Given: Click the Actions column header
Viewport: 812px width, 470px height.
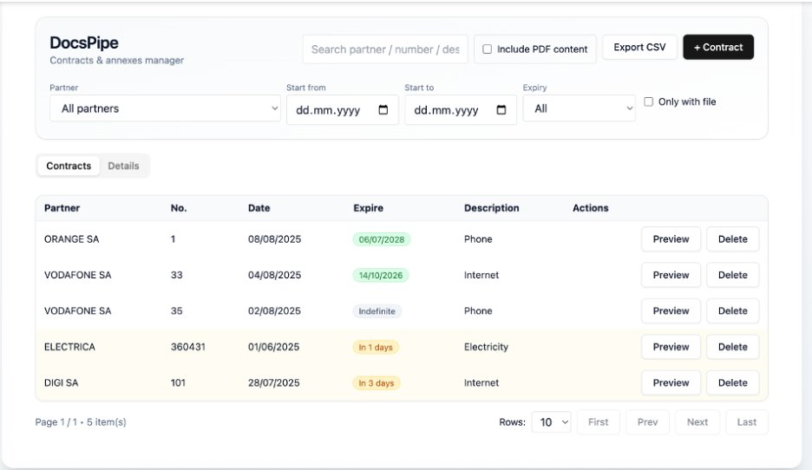Looking at the screenshot, I should click(591, 208).
